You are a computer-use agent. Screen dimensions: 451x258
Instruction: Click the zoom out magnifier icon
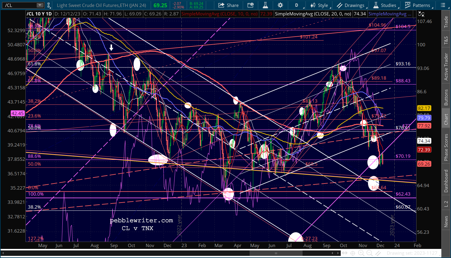(x=370, y=253)
